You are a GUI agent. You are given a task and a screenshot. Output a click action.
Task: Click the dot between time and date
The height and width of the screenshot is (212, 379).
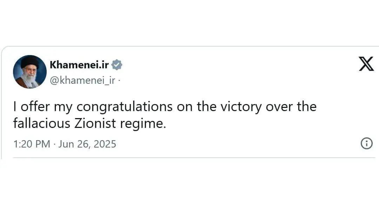click(54, 144)
